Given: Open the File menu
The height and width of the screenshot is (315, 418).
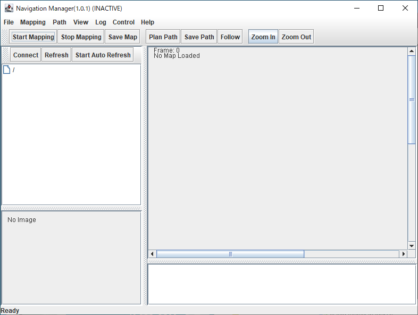Looking at the screenshot, I should pyautogui.click(x=9, y=22).
